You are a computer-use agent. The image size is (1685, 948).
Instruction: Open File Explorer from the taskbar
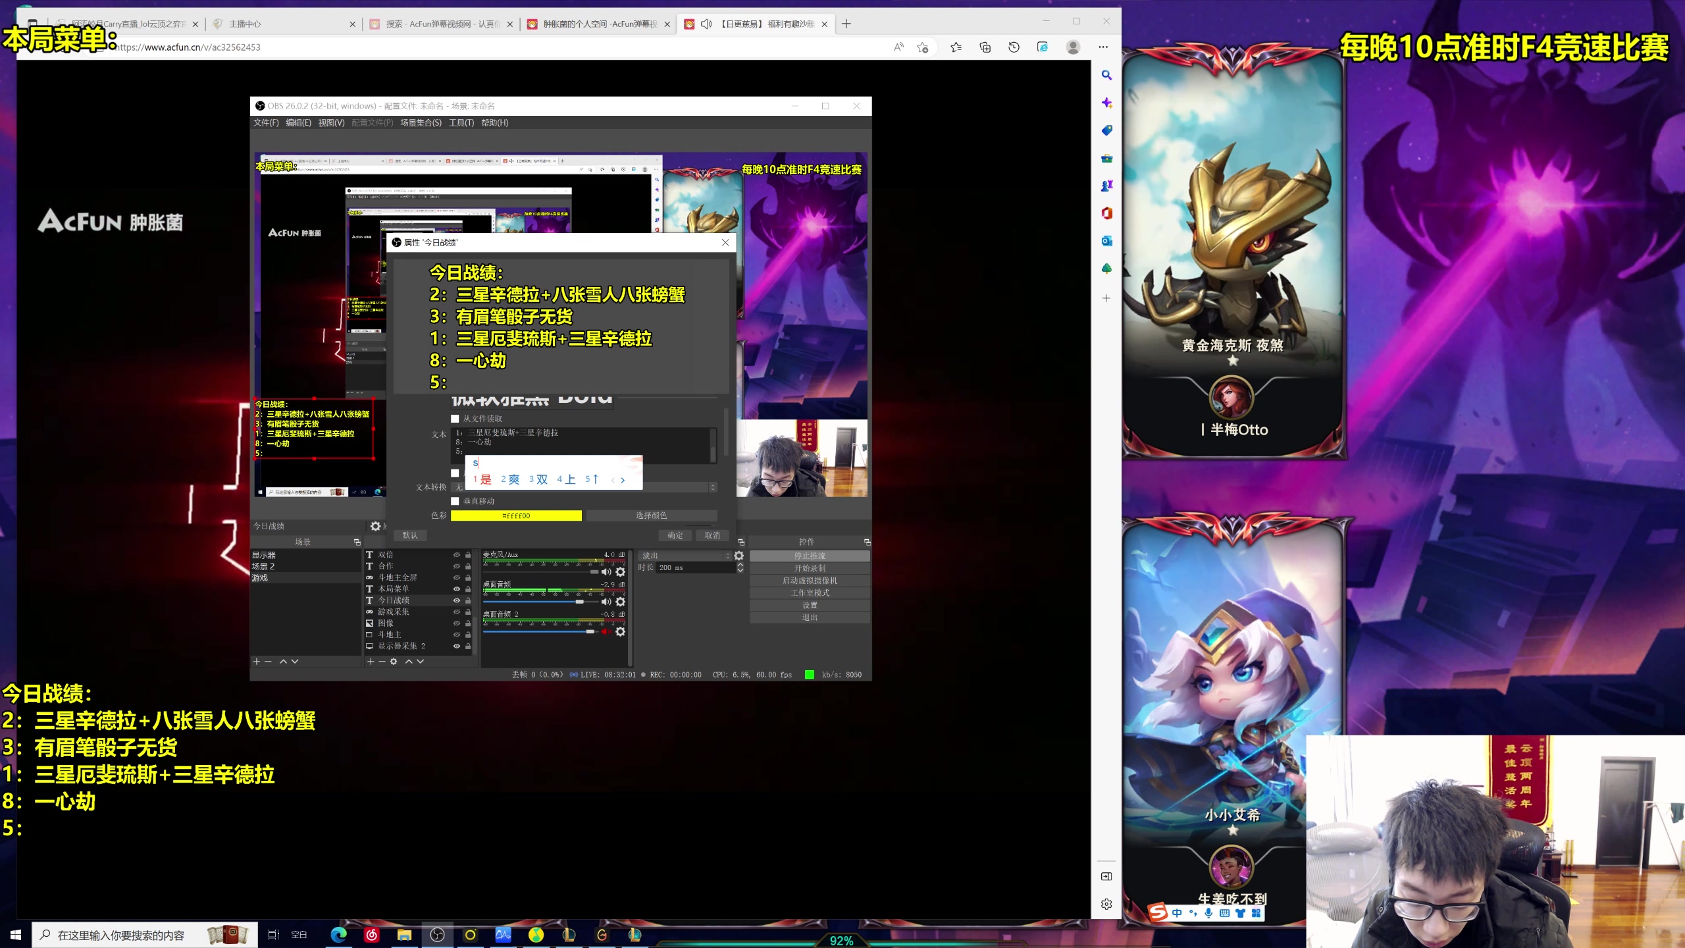coord(404,935)
